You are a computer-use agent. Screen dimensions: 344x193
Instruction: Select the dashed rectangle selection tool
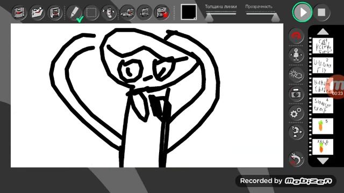[x=91, y=12]
